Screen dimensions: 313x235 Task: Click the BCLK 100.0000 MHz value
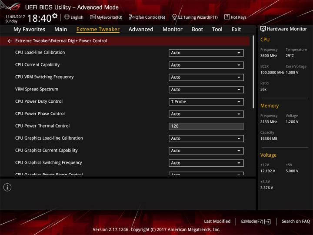(272, 73)
